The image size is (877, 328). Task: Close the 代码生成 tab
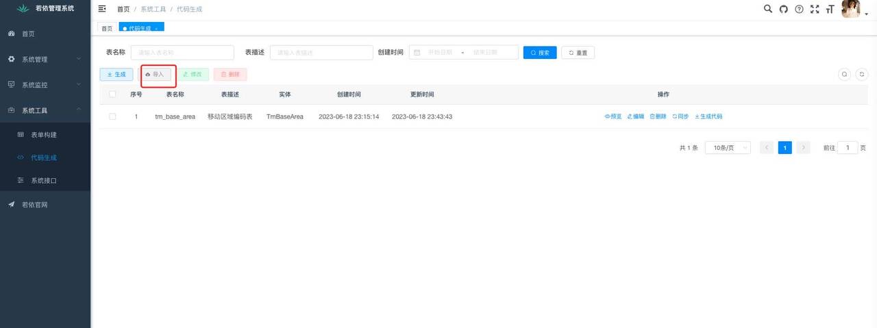pos(157,29)
